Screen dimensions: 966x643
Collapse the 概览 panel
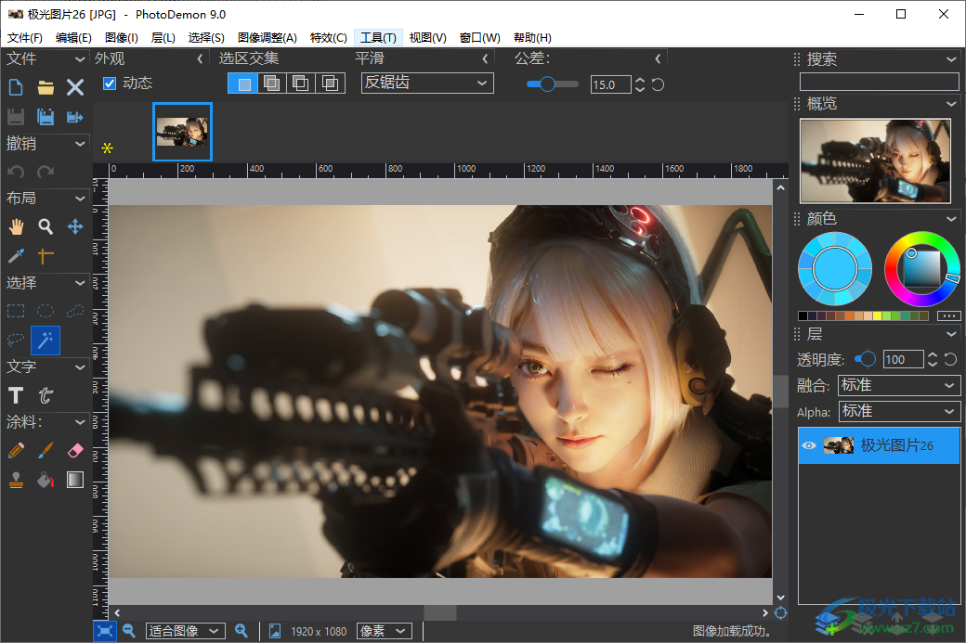(x=951, y=103)
